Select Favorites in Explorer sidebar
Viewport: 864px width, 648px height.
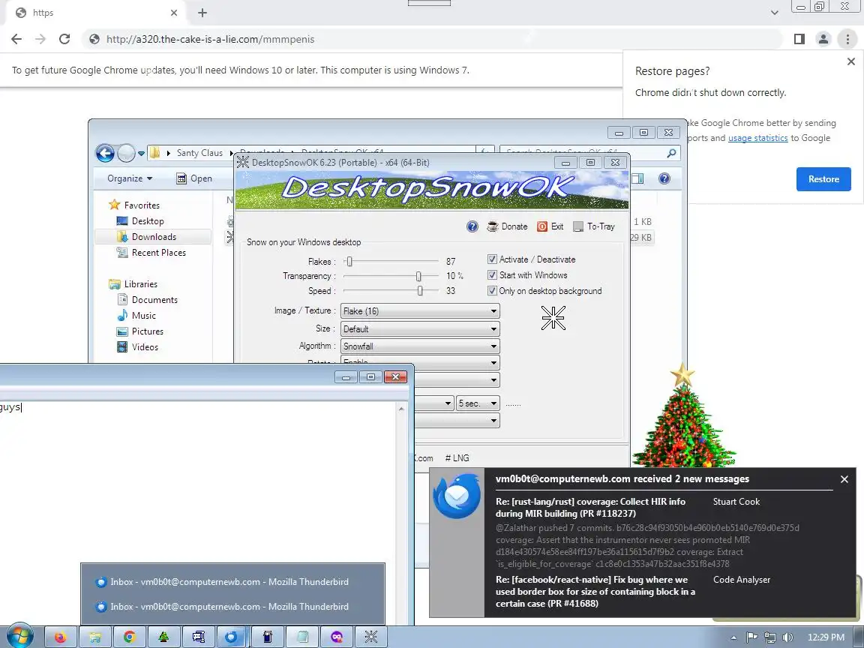coord(134,205)
